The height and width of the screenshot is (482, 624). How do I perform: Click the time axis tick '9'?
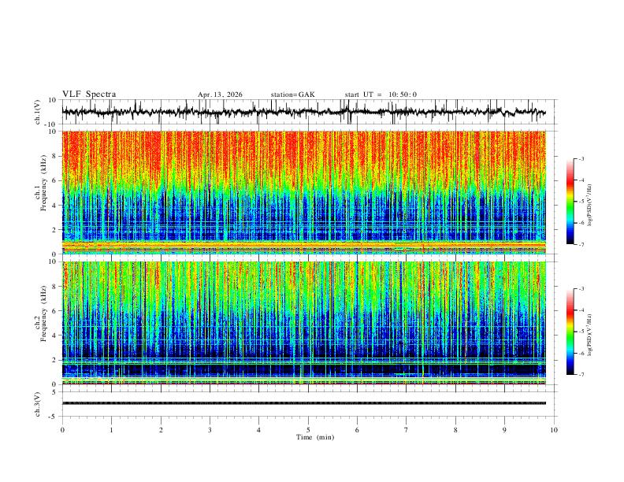click(504, 430)
